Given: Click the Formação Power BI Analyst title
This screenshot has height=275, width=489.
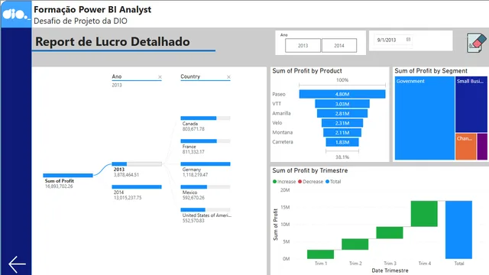Looking at the screenshot, I should click(x=92, y=10).
